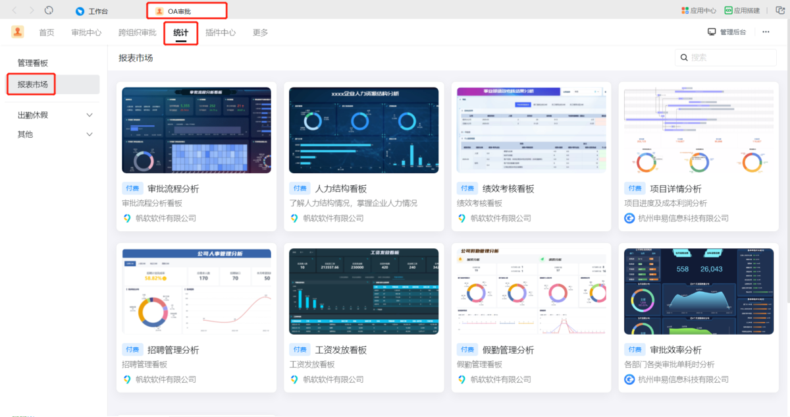The width and height of the screenshot is (790, 417).
Task: Click 杭州申易信息科技有限公司 under 项目详情分析
Action: pos(683,218)
